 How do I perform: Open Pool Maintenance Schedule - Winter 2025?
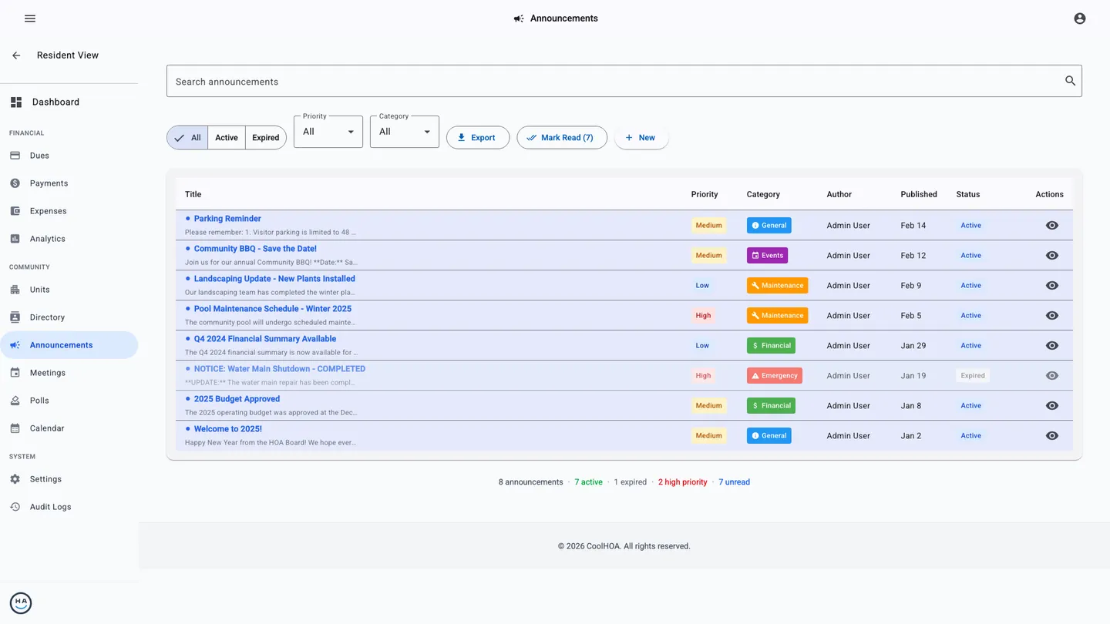pyautogui.click(x=273, y=309)
